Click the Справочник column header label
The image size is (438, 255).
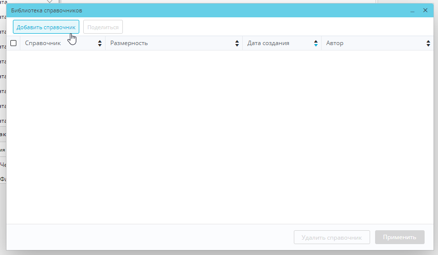(x=43, y=44)
